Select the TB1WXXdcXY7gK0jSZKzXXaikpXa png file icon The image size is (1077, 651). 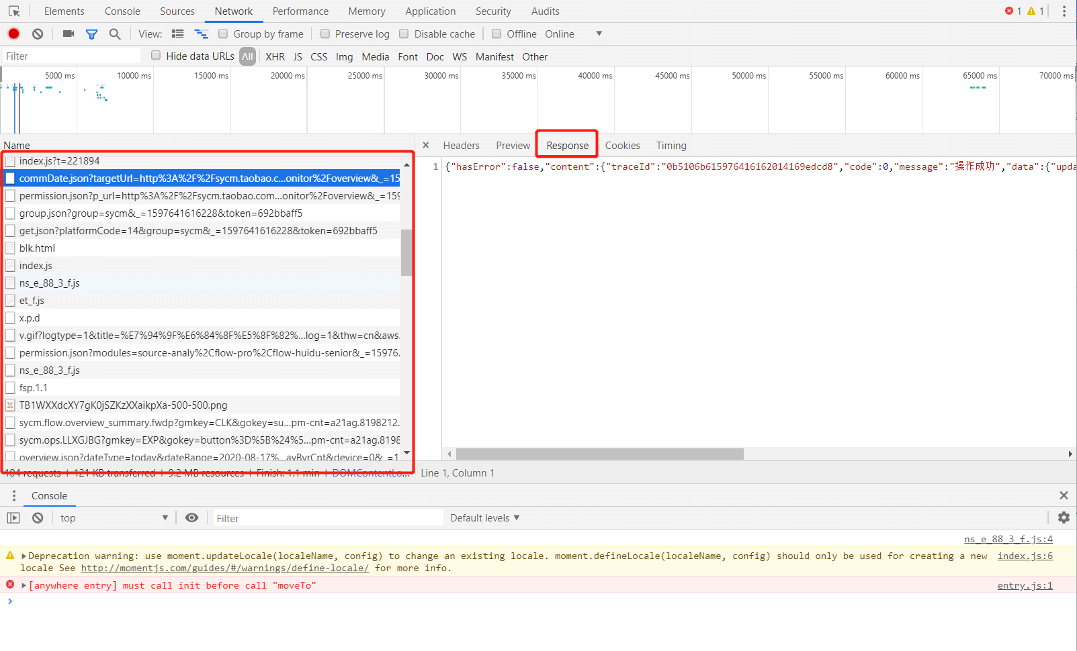10,405
